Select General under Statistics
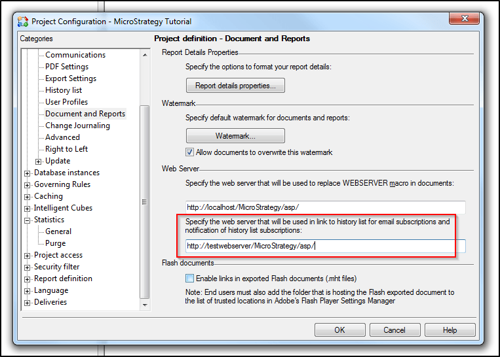 pos(58,231)
